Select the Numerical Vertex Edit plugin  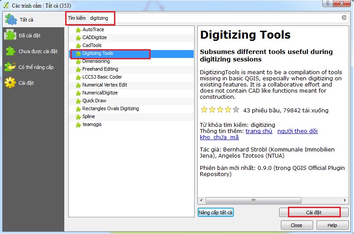pos(131,85)
